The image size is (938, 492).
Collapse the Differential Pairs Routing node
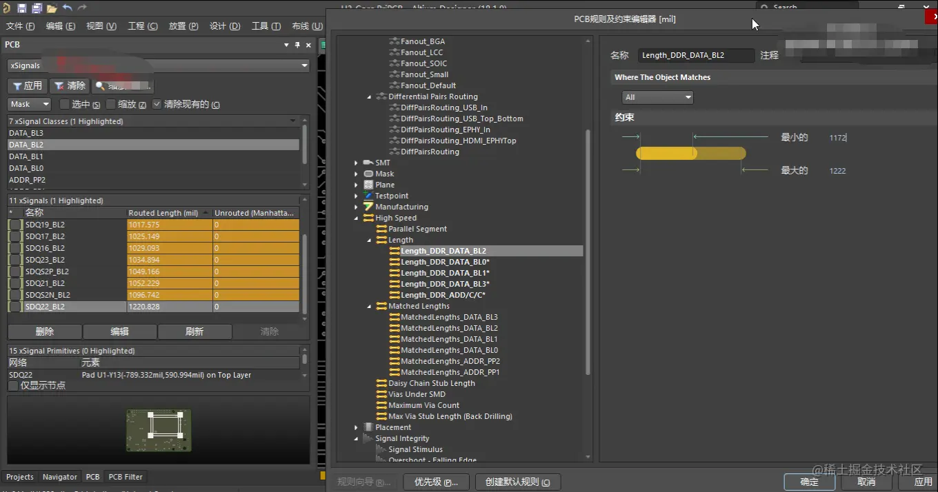[370, 96]
